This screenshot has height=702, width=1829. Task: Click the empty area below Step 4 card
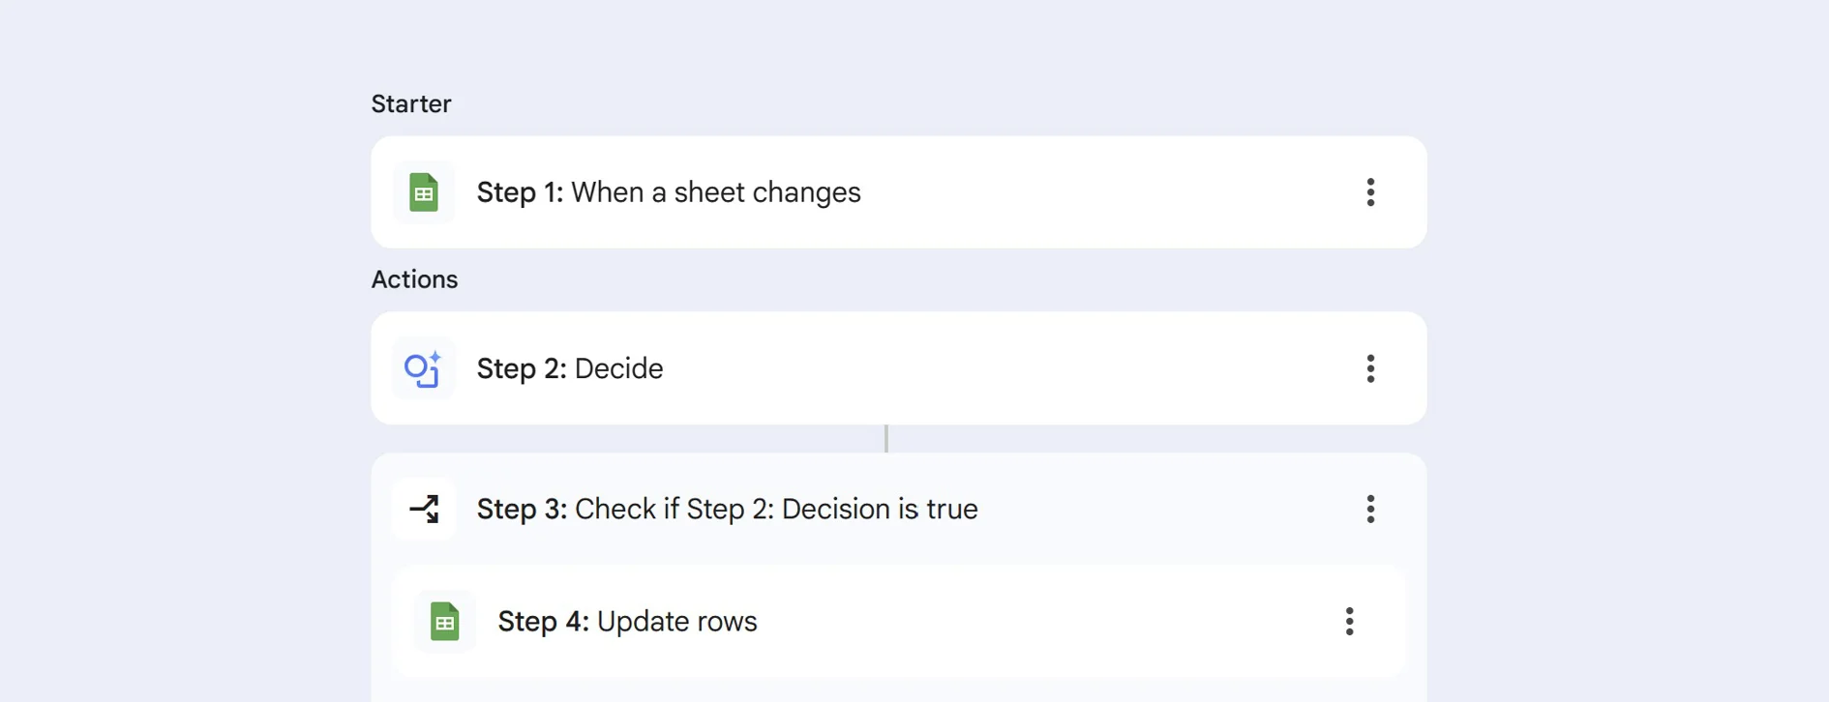click(x=898, y=690)
